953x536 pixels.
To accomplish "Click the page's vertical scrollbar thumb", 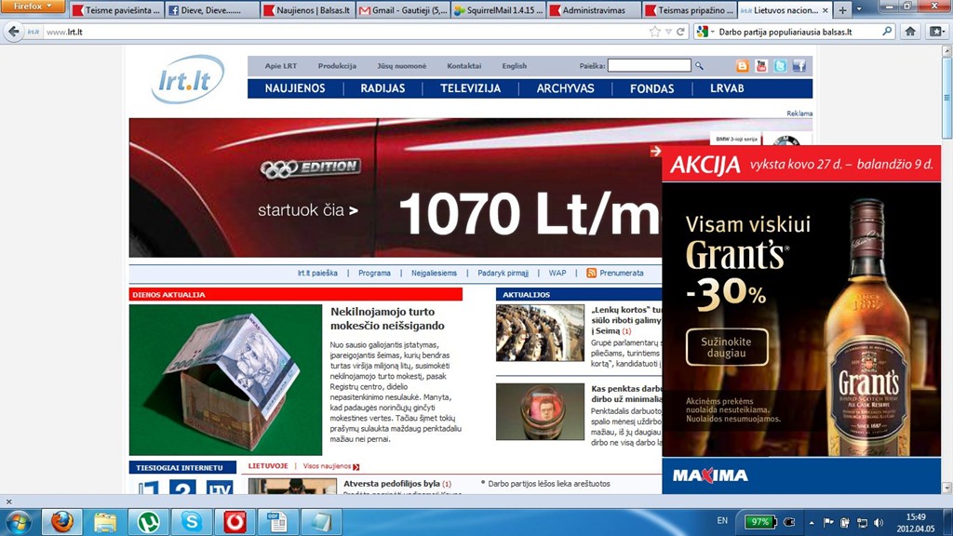I will click(946, 99).
